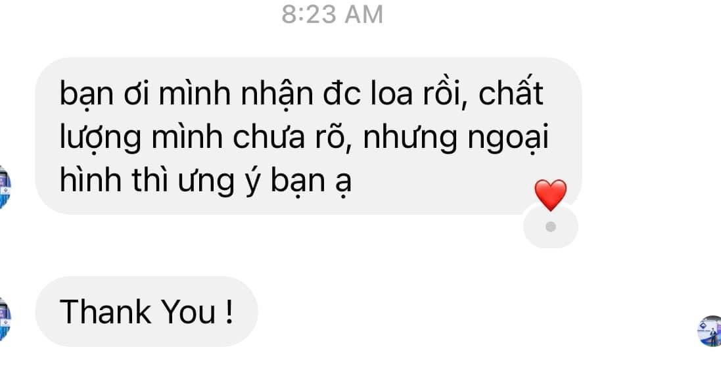This screenshot has height=391, width=721.
Task: Click the word "nhưng" in the message
Action: pyautogui.click(x=410, y=138)
